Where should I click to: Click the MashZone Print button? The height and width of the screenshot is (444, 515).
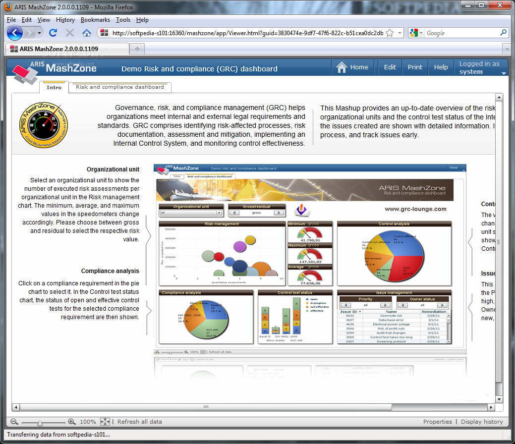click(x=415, y=67)
